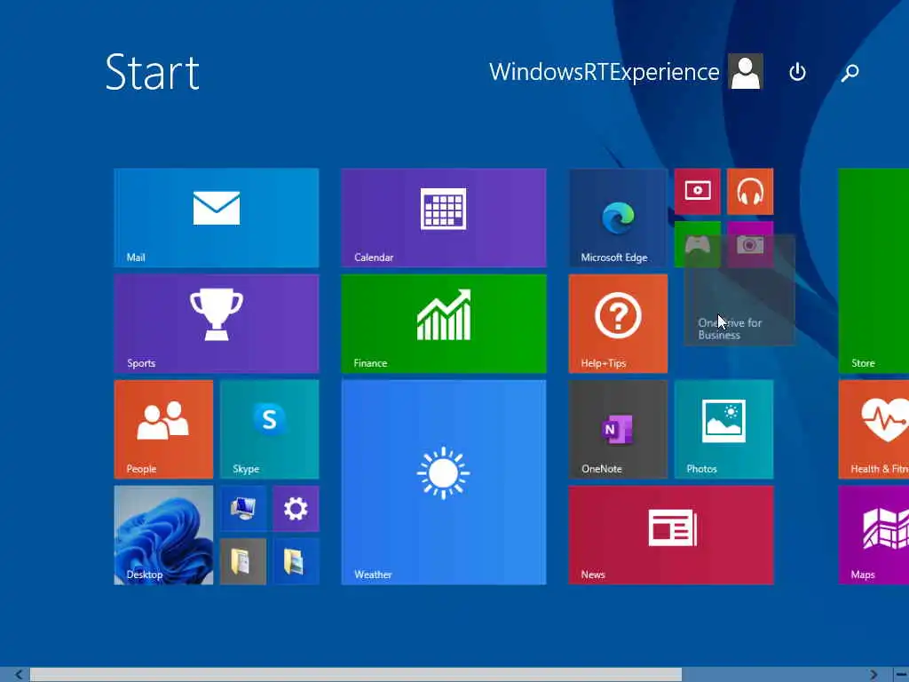Click the OneDrive for Business tile
Screen dimensions: 909x682
[739, 290]
